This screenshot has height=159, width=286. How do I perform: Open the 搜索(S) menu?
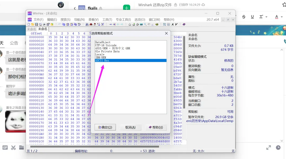(65, 19)
